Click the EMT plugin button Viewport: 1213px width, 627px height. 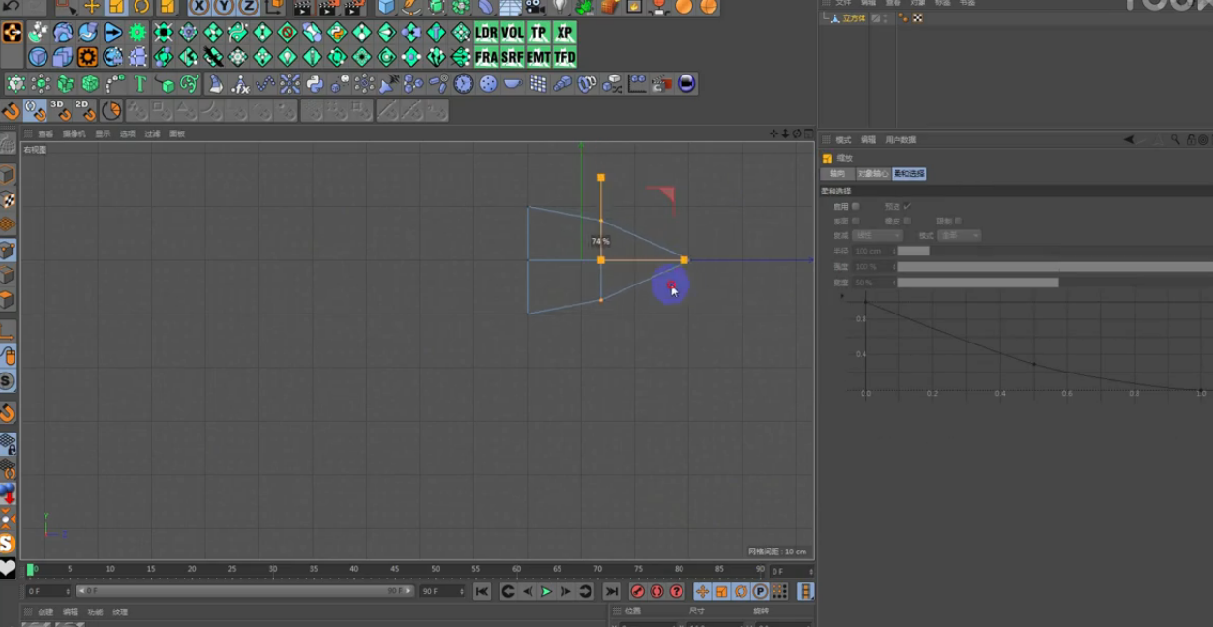(538, 57)
